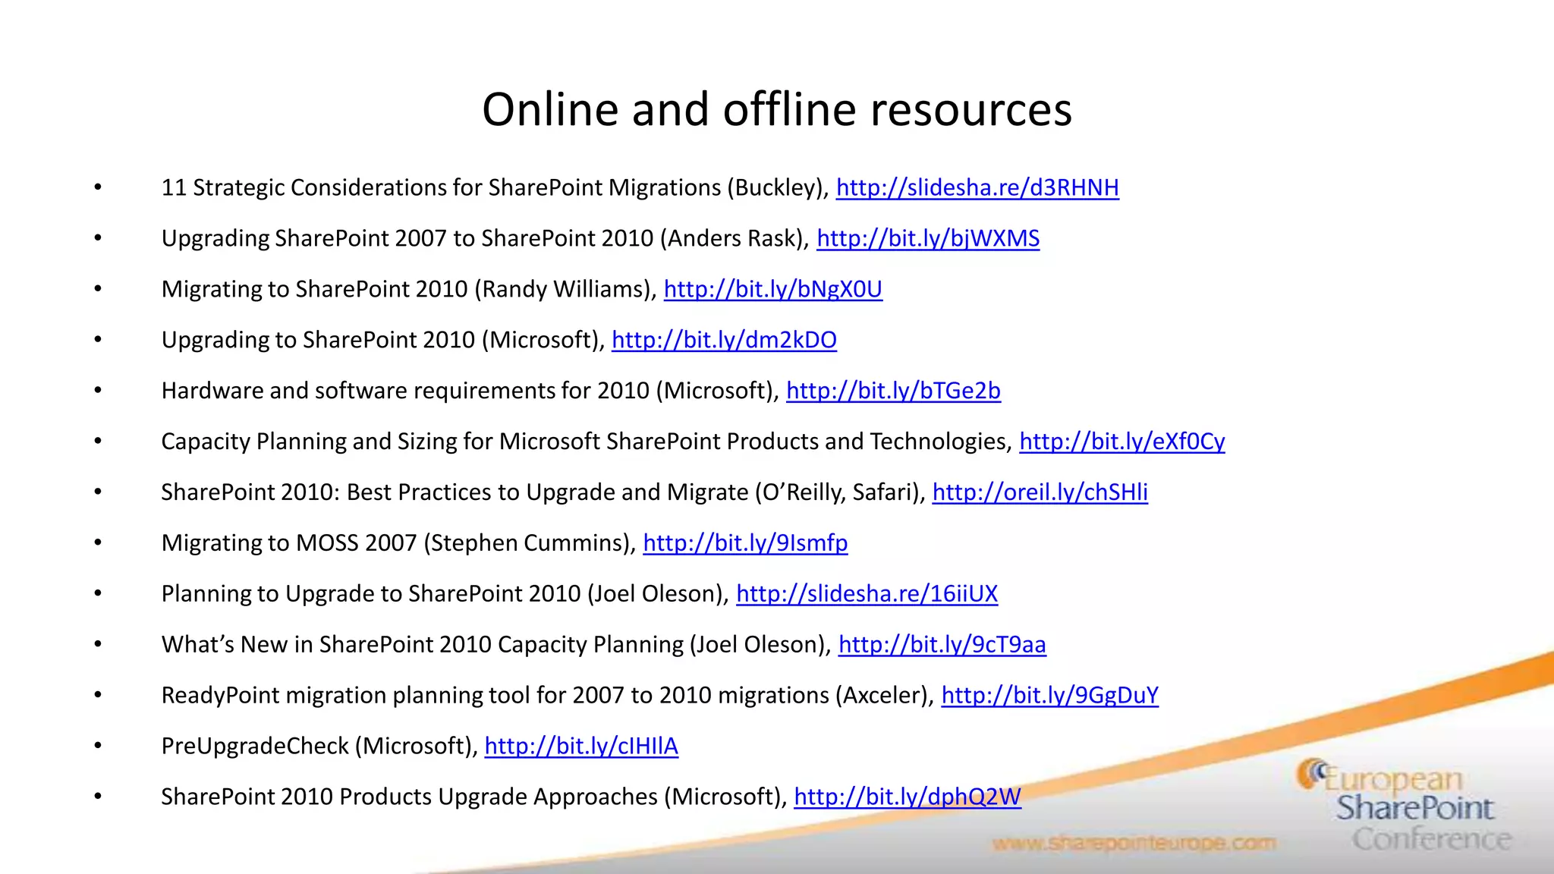Click text Capacity Planning and Sizing for Microsoft
Screen dimensions: 1554x874
(x=380, y=442)
